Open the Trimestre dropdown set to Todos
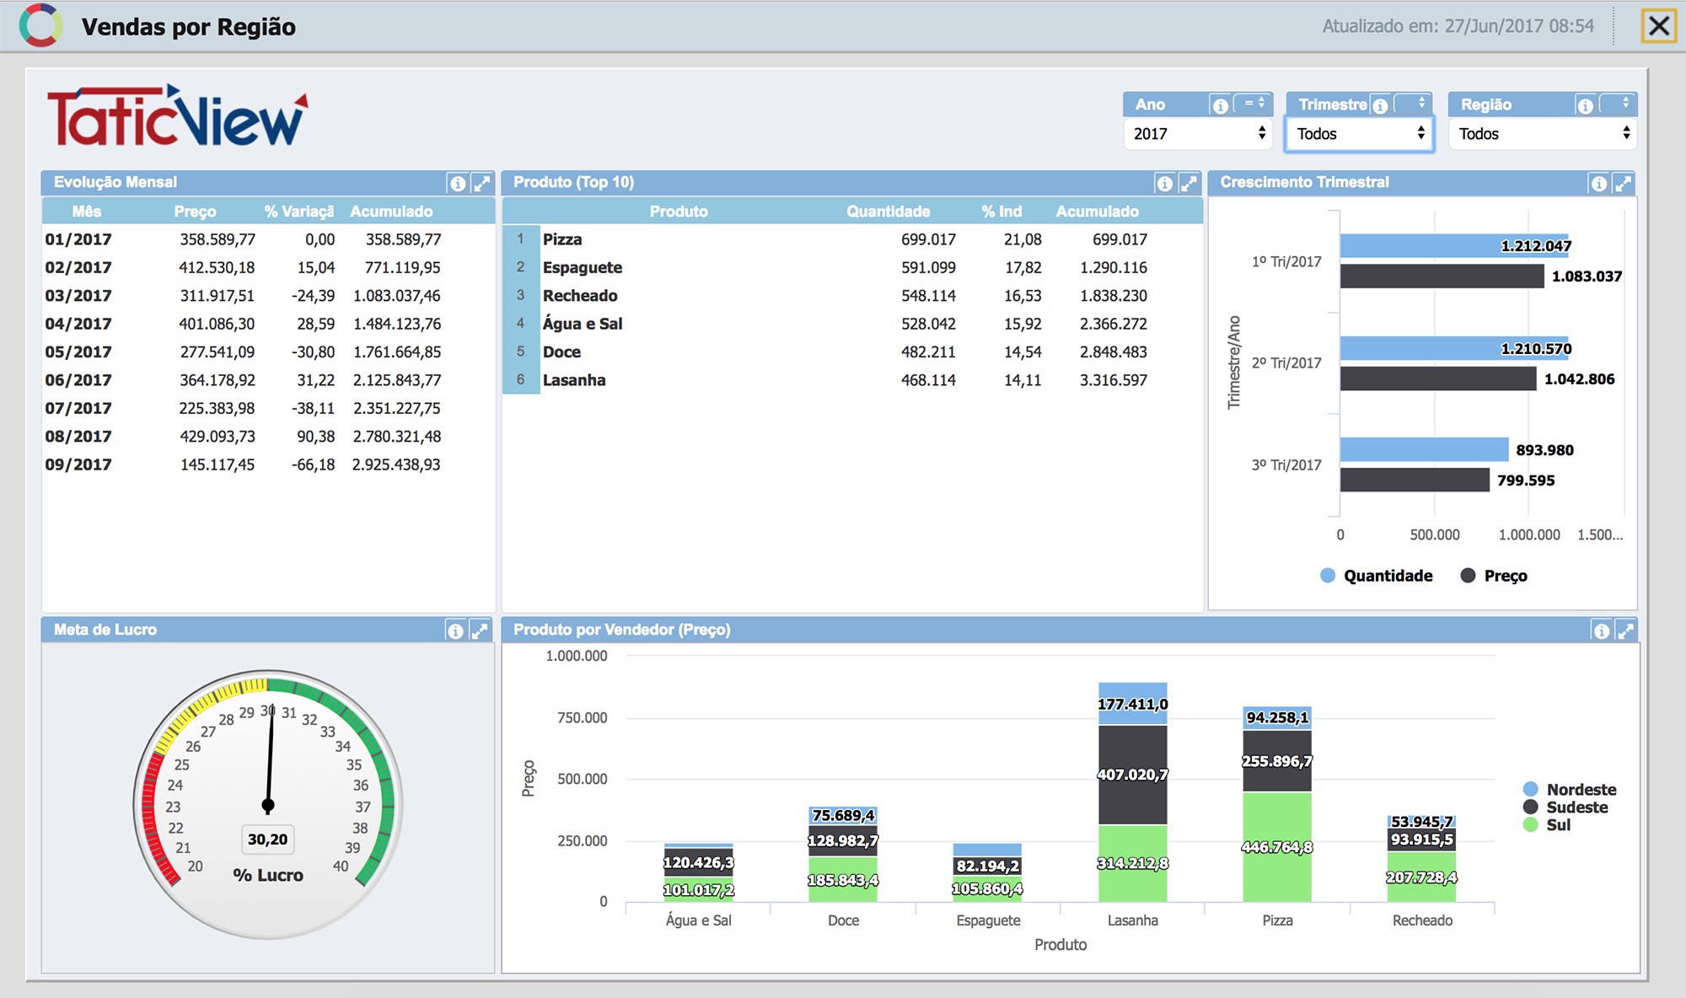The width and height of the screenshot is (1686, 998). coord(1359,133)
